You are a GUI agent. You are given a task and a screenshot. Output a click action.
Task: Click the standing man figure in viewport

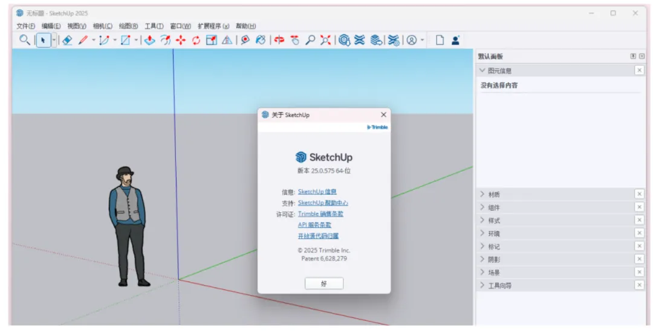pos(128,226)
